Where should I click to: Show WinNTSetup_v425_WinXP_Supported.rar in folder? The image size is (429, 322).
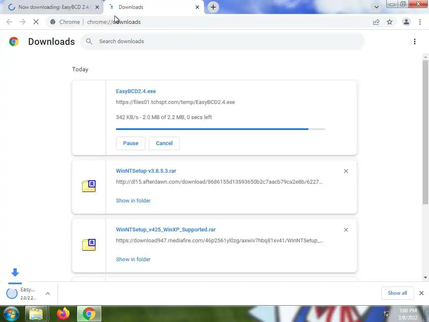[133, 259]
